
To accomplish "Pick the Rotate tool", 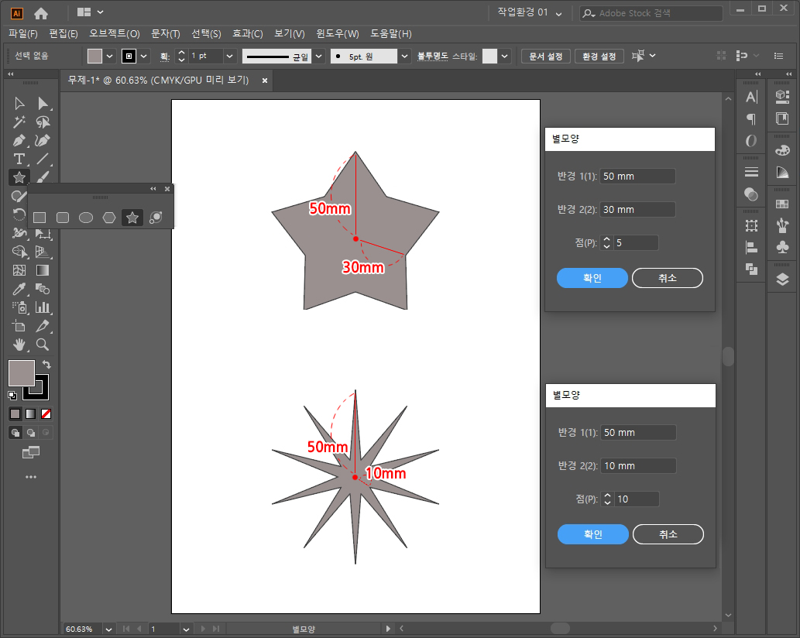I will click(19, 214).
